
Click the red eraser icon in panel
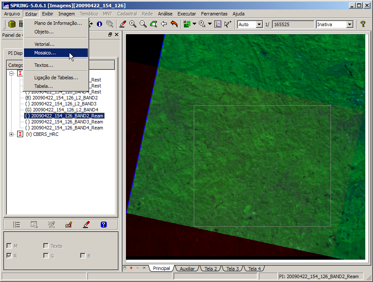point(86,224)
